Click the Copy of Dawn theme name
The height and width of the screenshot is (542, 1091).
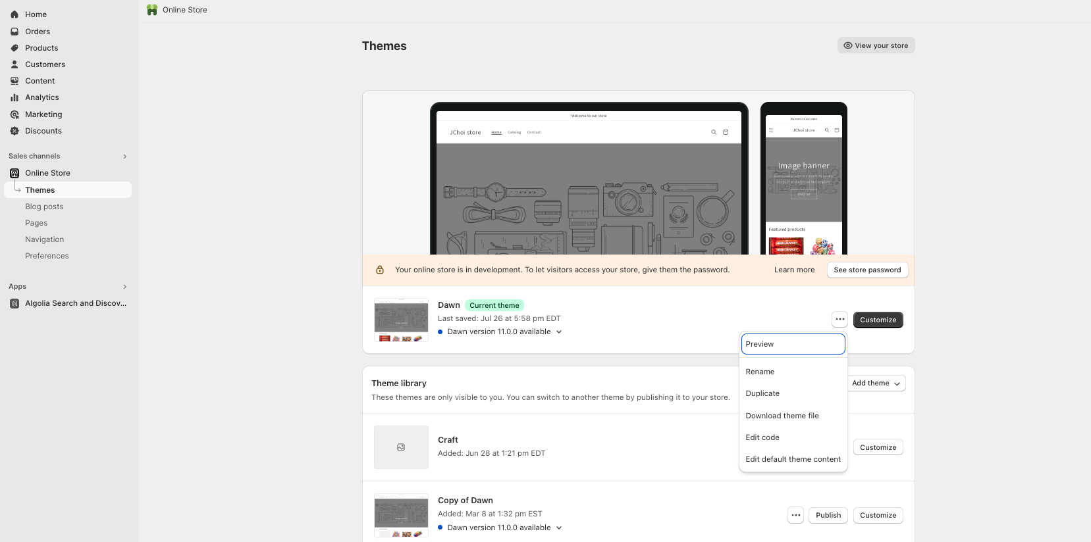click(x=466, y=501)
